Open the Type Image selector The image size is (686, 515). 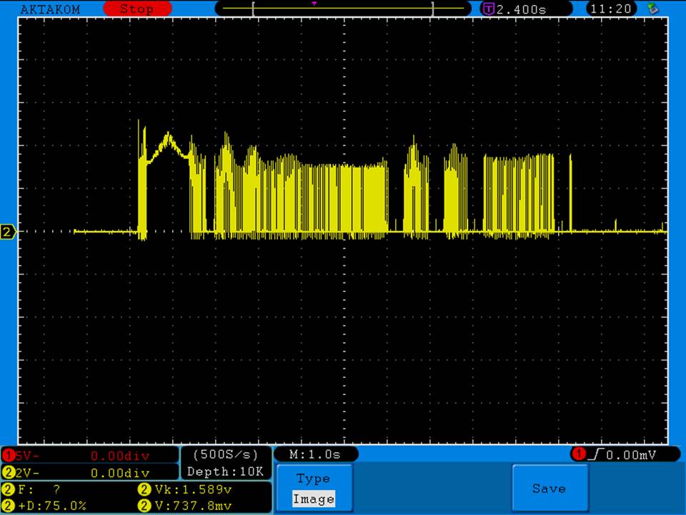click(x=314, y=489)
